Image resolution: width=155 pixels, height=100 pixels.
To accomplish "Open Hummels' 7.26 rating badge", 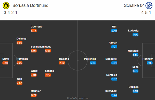I will (19, 63).
